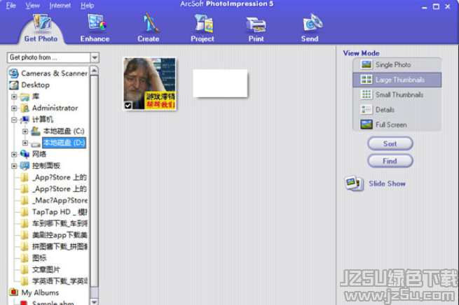Click the Administrator user folder icon
The image size is (459, 305).
pos(25,108)
